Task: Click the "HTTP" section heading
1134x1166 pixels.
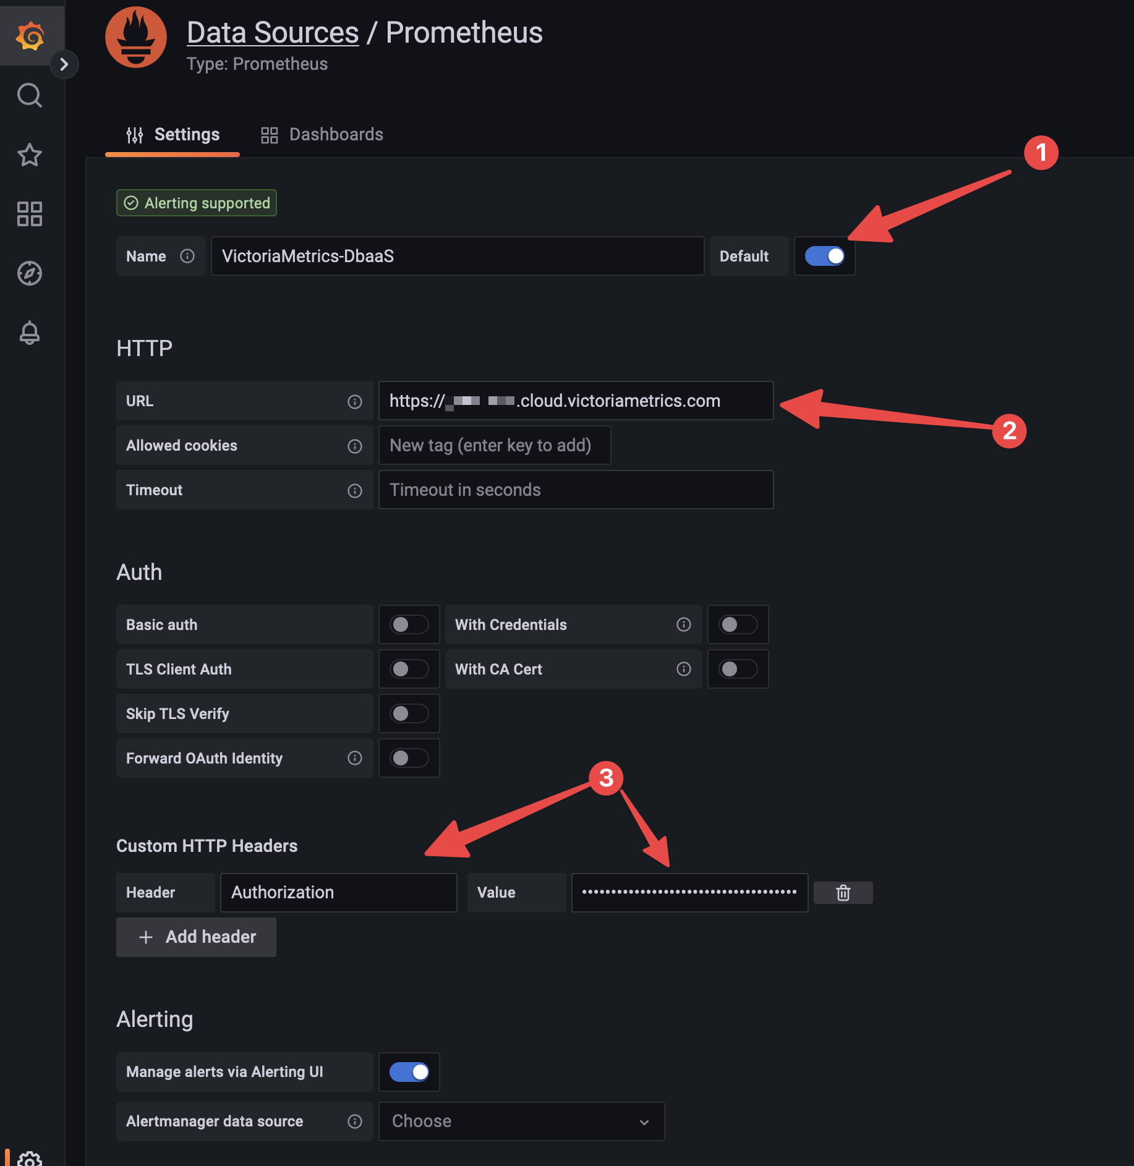Action: (x=145, y=348)
